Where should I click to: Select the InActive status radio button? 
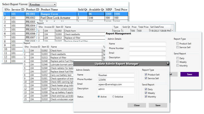click(113, 97)
